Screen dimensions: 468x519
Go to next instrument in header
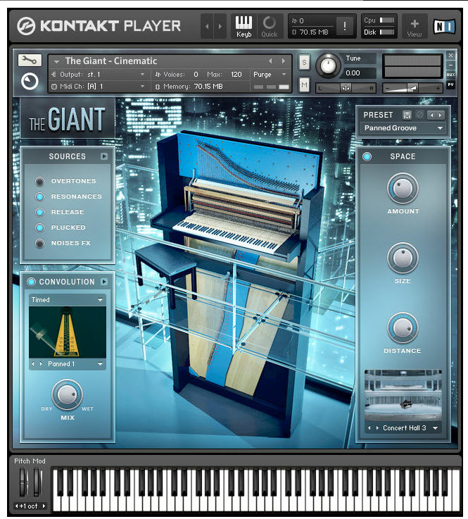pos(220,26)
